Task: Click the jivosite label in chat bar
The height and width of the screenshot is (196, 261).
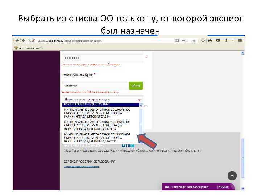Action: click(x=222, y=187)
